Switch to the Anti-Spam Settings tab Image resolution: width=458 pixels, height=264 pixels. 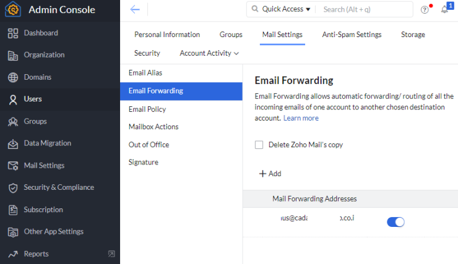click(352, 35)
